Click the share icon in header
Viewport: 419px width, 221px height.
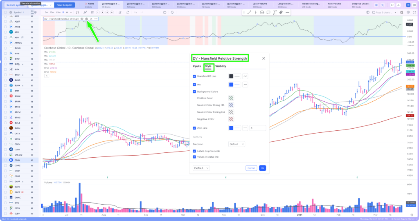click(376, 5)
